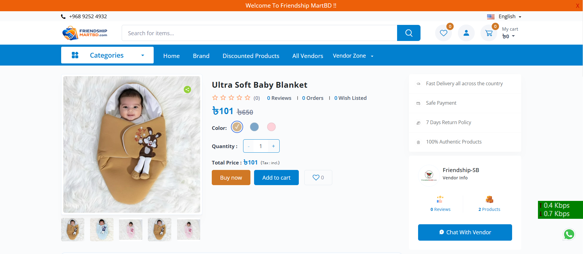Click the Buy now button

coord(231,178)
